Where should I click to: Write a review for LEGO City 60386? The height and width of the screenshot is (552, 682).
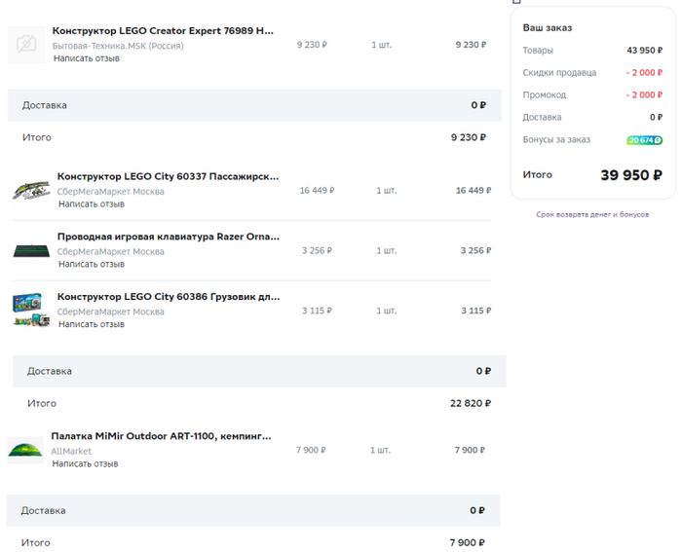click(92, 324)
